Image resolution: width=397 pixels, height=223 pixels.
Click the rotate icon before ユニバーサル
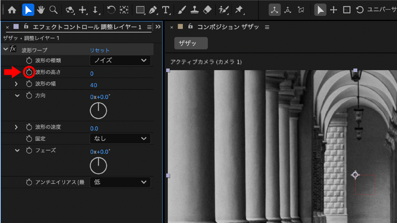tap(360, 10)
